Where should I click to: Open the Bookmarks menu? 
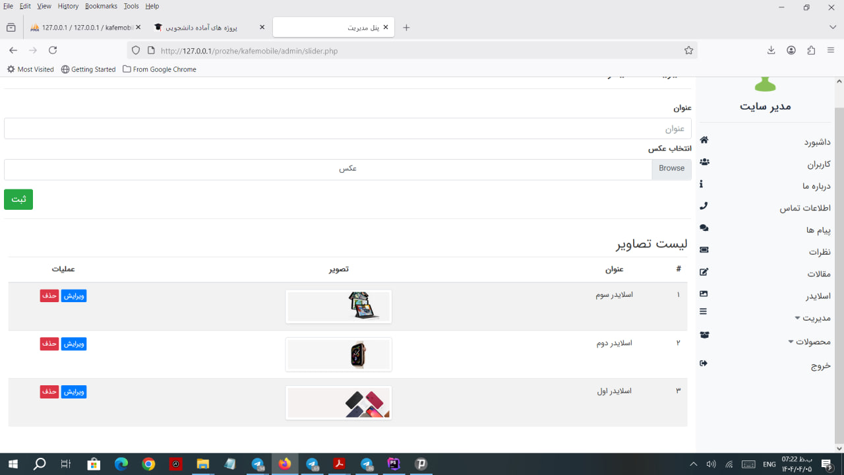(101, 6)
